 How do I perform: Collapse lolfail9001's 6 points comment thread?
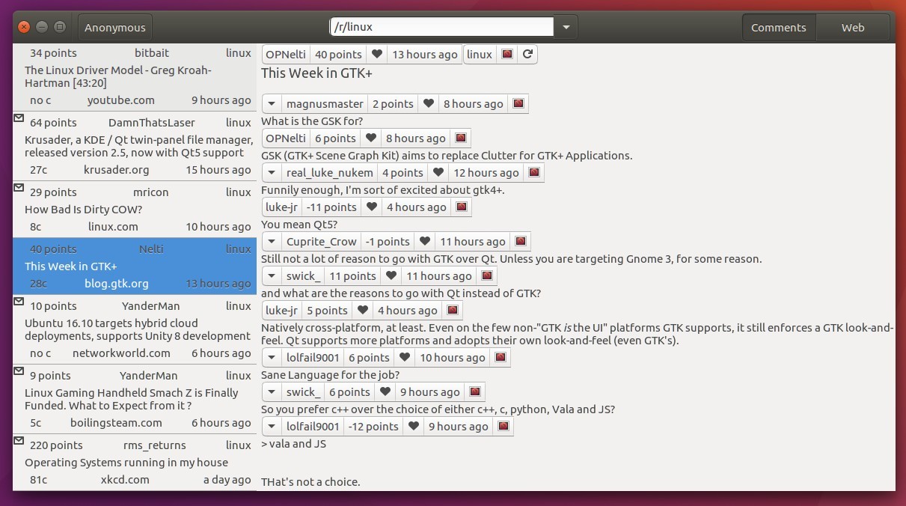[x=272, y=358]
